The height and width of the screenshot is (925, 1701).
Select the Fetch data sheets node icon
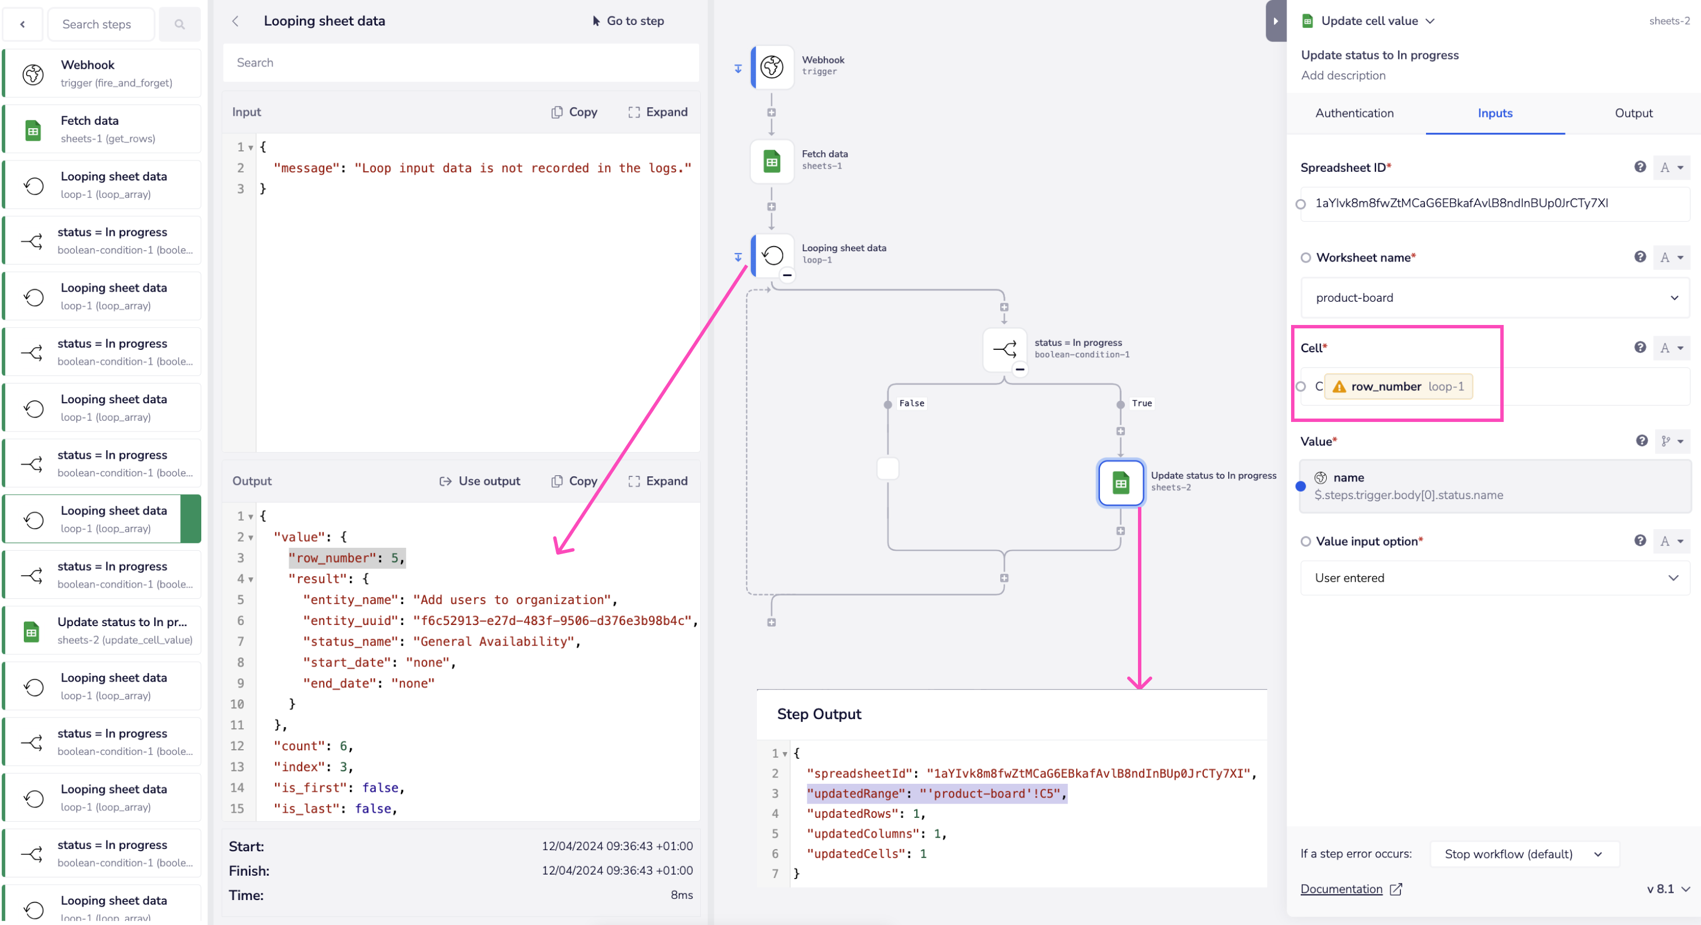click(772, 161)
